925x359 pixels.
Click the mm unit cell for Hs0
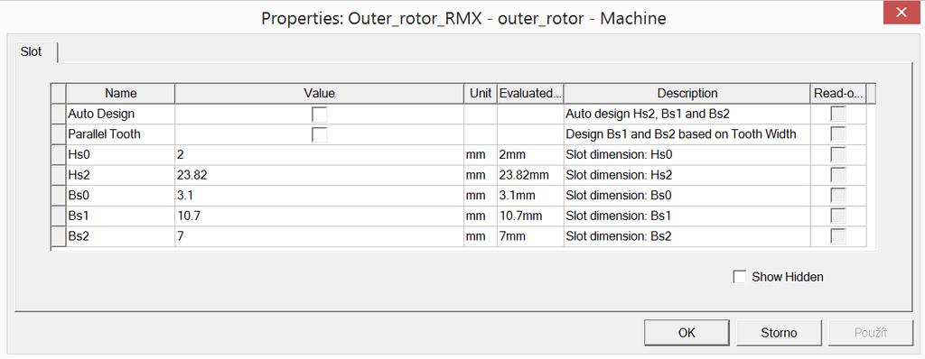click(x=481, y=155)
